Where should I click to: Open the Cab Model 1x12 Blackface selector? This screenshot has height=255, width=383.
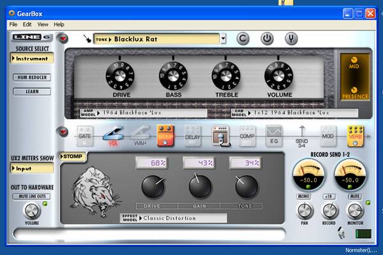pyautogui.click(x=294, y=113)
